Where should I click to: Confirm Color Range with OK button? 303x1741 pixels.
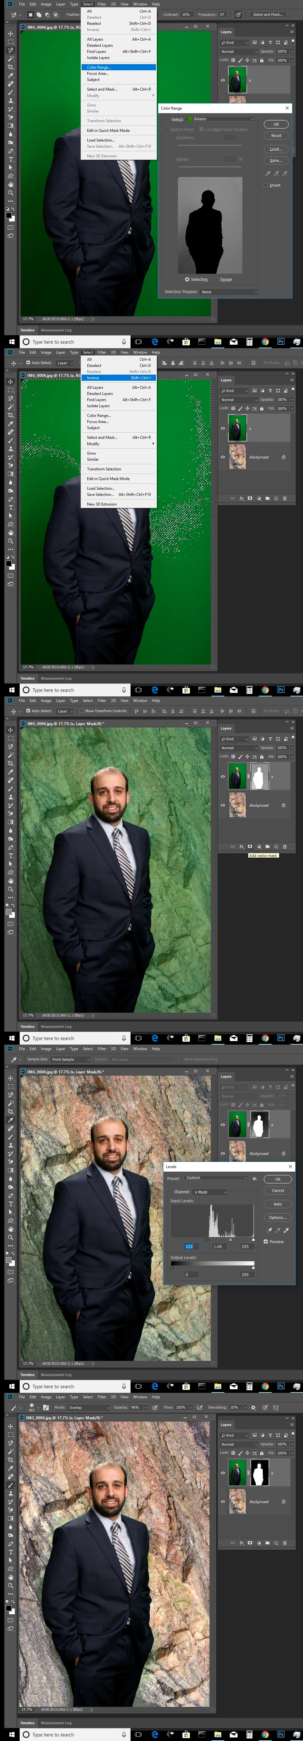point(276,124)
